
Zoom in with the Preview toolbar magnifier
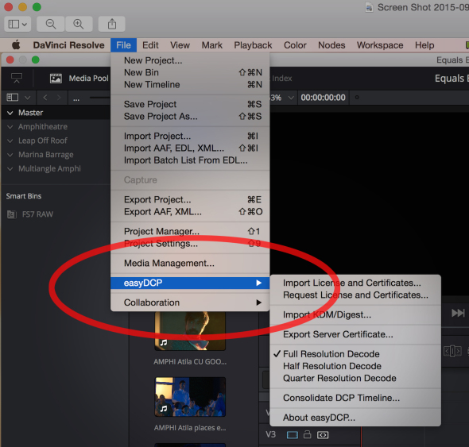79,24
